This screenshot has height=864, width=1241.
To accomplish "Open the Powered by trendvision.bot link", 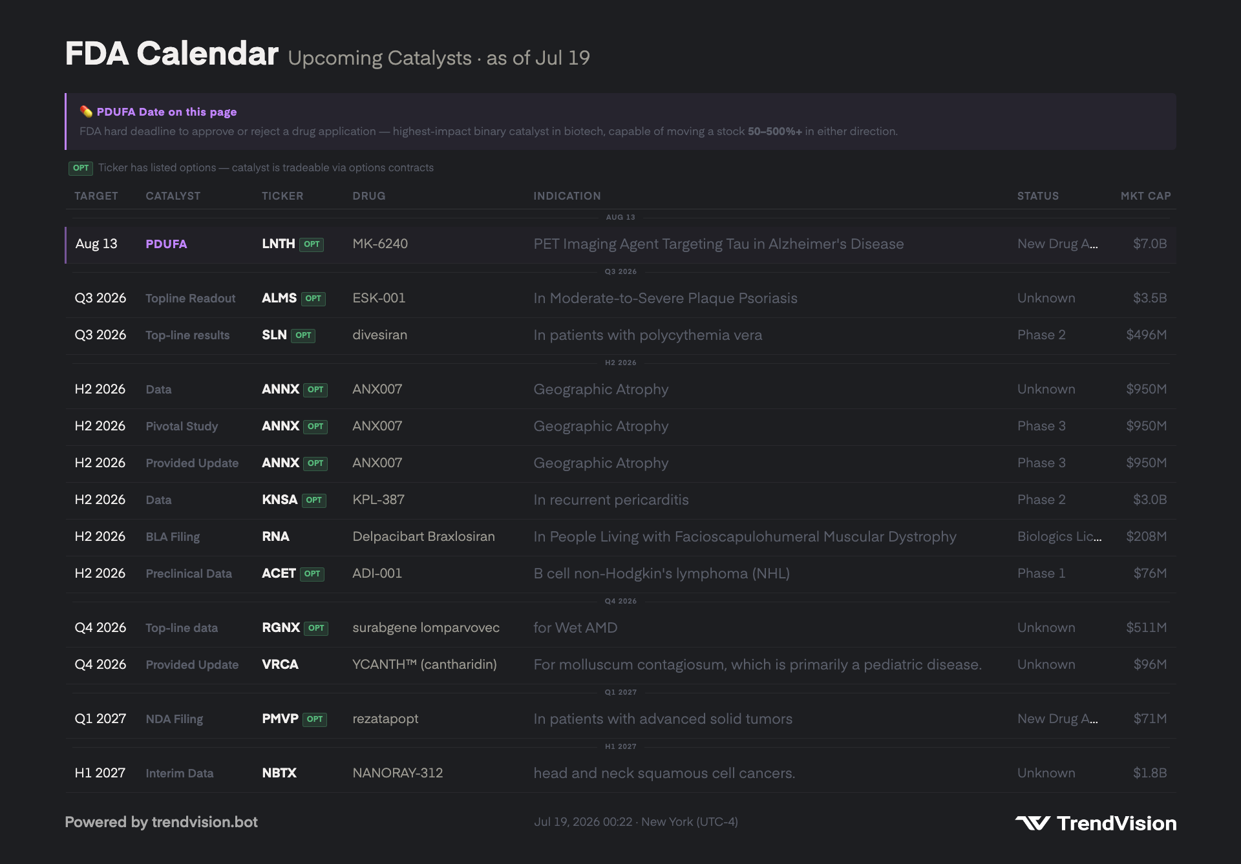I will pyautogui.click(x=161, y=822).
